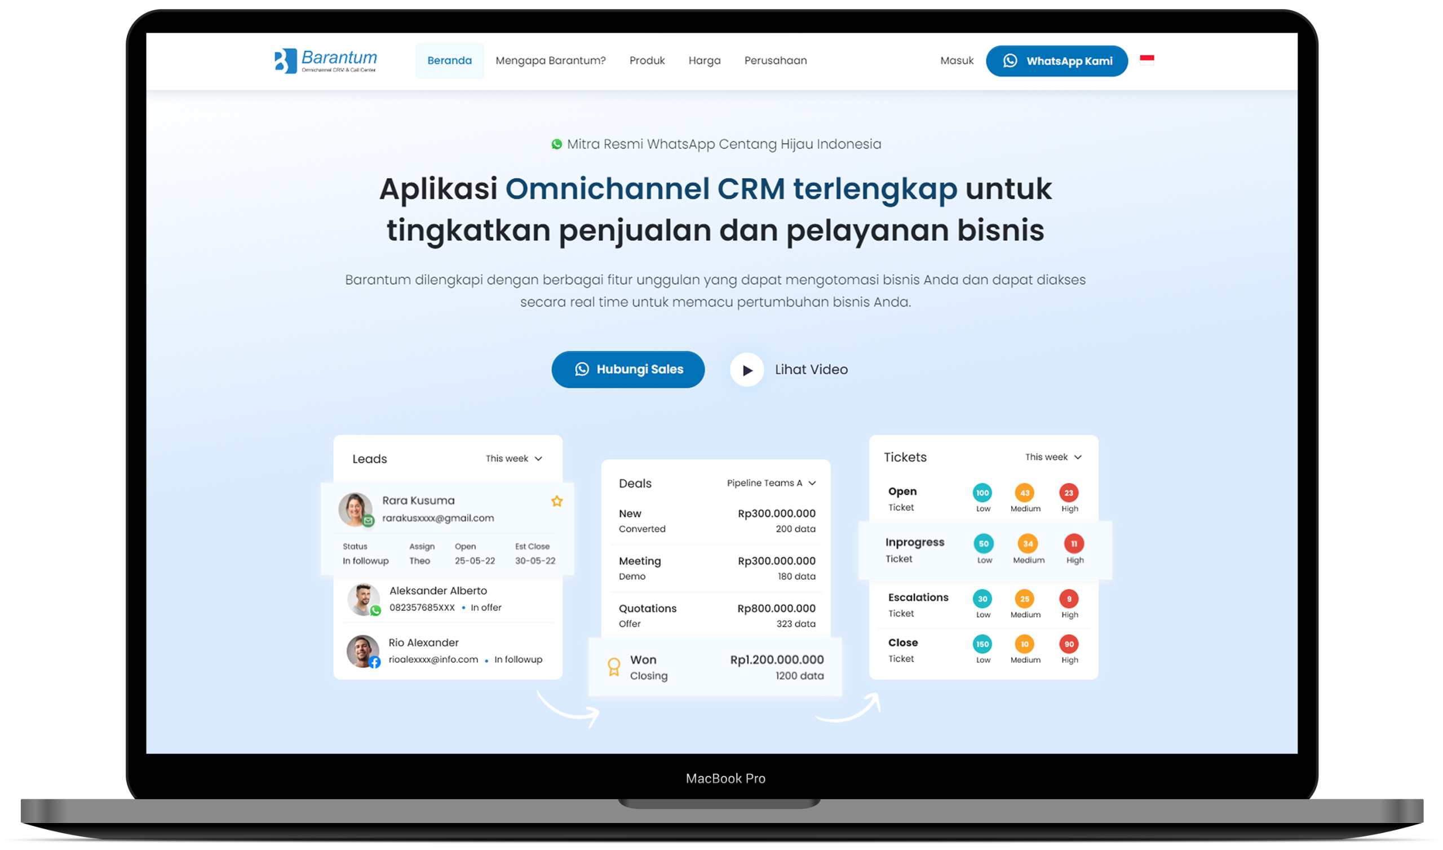
Task: Click the 'Masuk' login link
Action: coord(956,61)
